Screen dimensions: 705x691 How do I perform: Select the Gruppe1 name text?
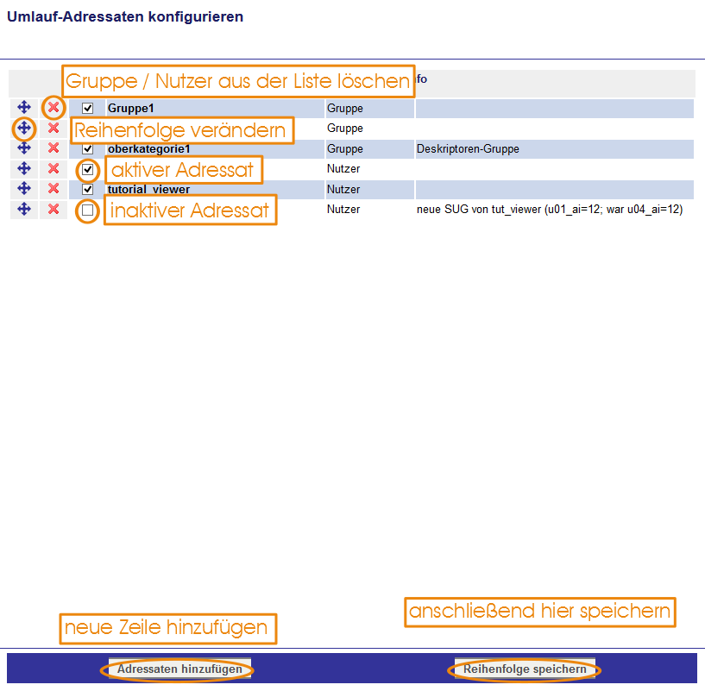(x=131, y=109)
